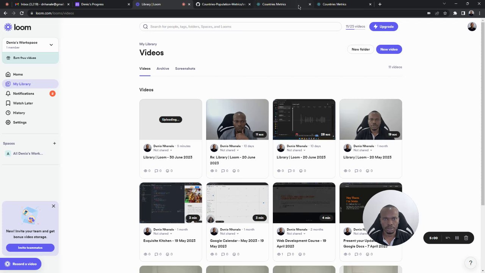Open the profile avatar menu
Viewport: 485px width, 273px height.
pos(472,27)
